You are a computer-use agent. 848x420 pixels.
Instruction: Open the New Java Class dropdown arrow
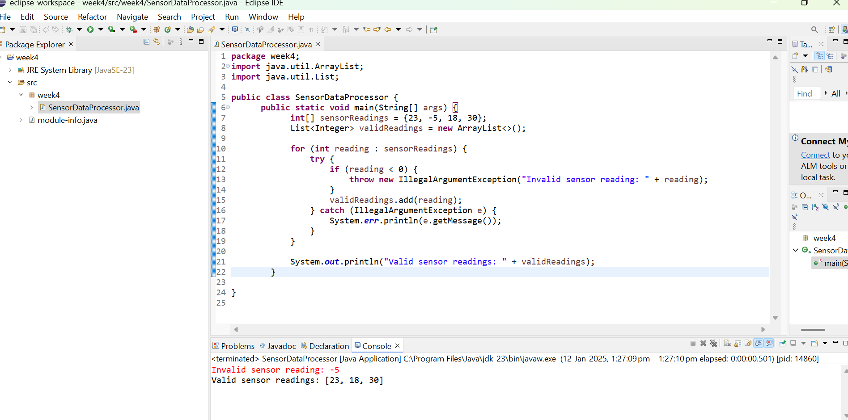178,29
